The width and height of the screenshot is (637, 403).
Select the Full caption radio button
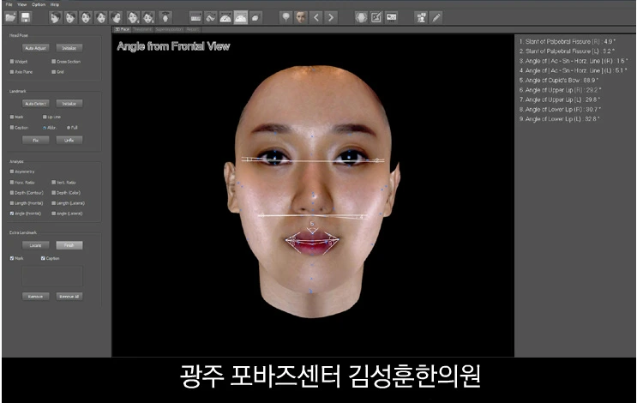click(x=69, y=127)
